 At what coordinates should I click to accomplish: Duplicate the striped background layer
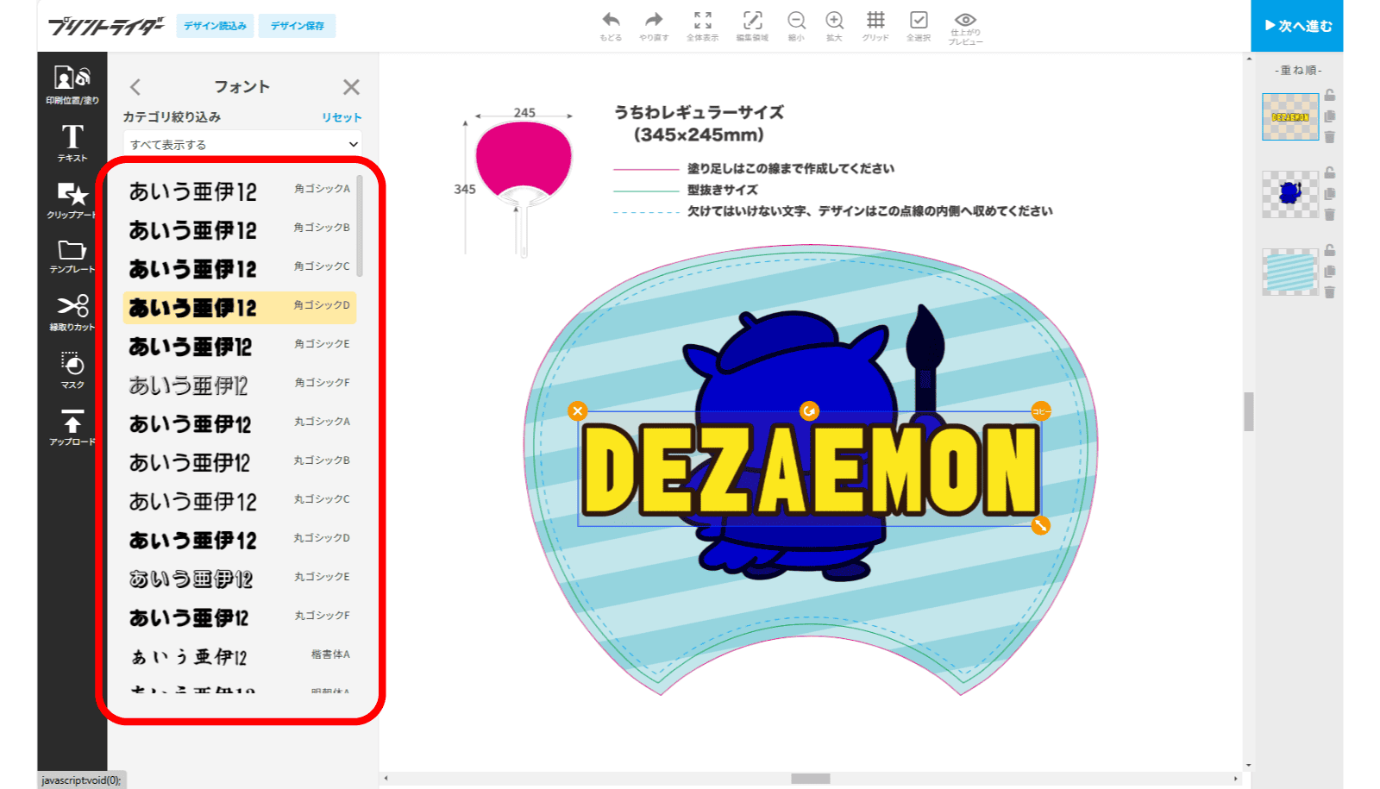click(1330, 271)
